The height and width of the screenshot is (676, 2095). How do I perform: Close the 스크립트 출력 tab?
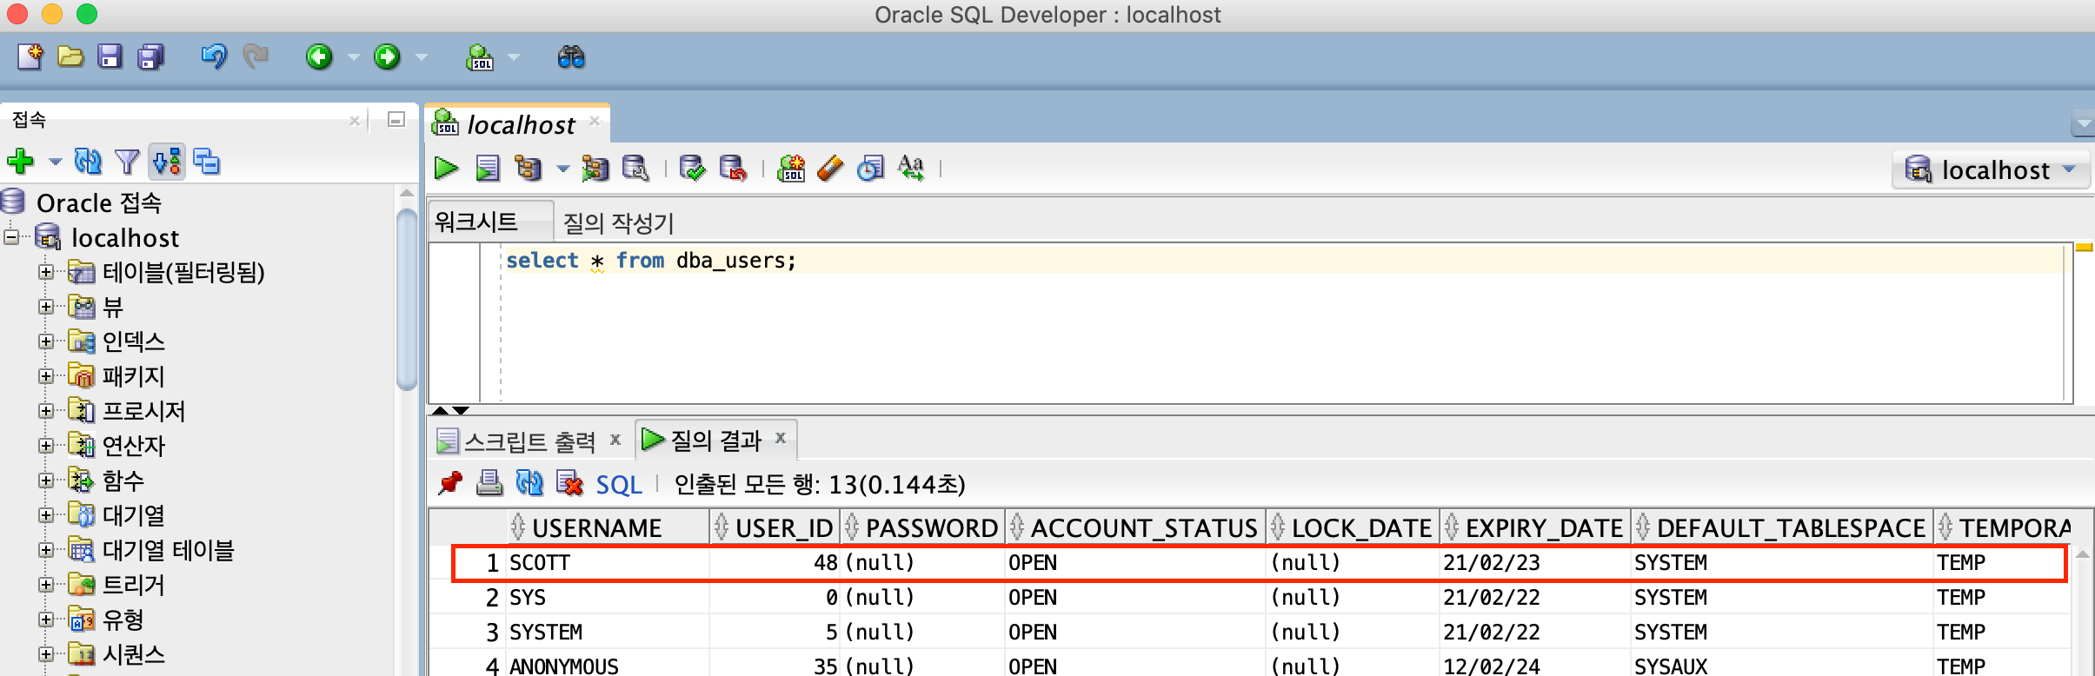pos(615,440)
